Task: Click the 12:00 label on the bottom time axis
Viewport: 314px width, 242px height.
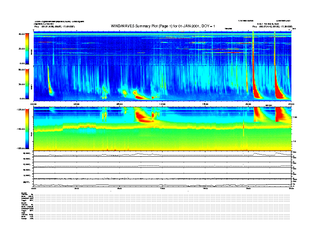Action: coord(163,188)
